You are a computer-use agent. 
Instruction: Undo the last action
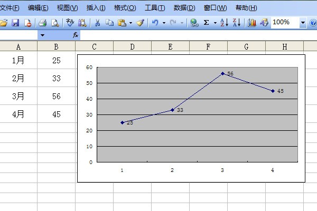(155, 23)
